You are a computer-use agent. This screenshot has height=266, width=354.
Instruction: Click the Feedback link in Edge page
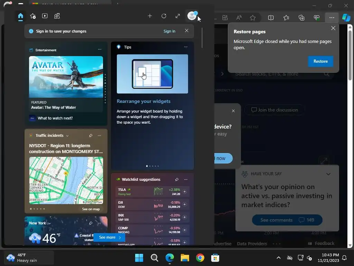click(x=321, y=243)
